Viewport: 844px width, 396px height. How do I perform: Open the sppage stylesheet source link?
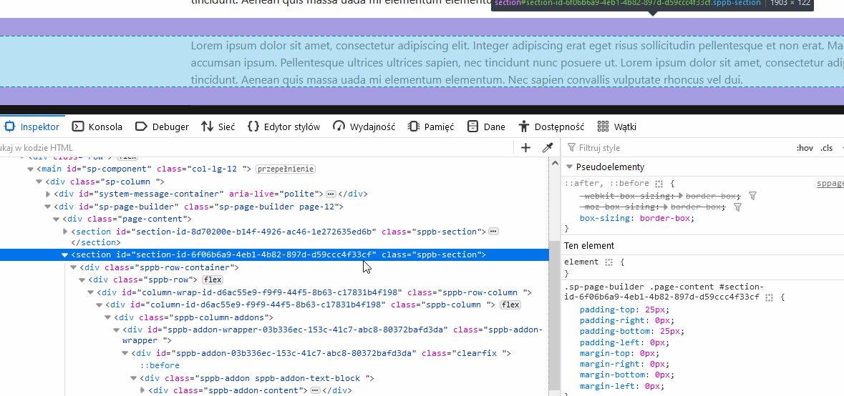tap(830, 184)
